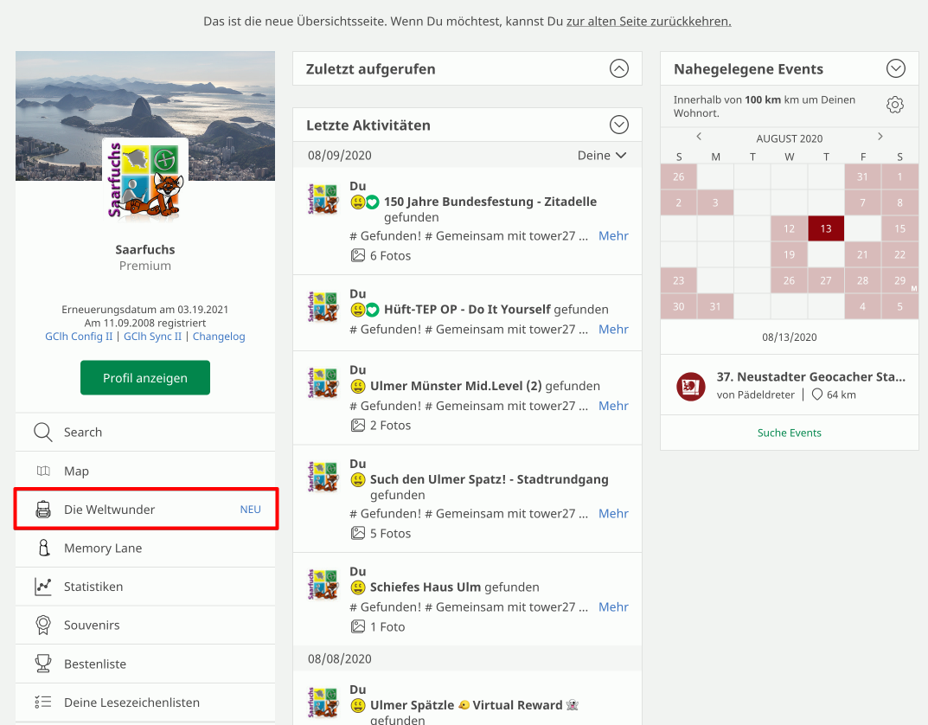Click the photo icon beside 6 Fotos
Screen dimensions: 928x725
tap(357, 256)
